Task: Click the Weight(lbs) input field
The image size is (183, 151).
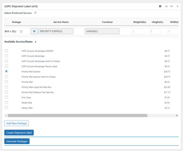Action: click(x=138, y=31)
